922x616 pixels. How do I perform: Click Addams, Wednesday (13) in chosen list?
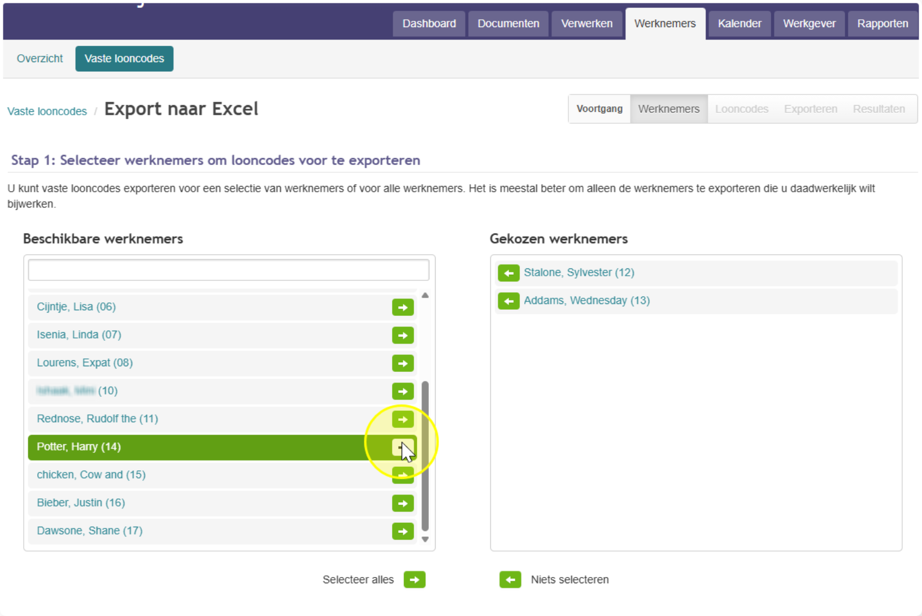[x=587, y=301]
